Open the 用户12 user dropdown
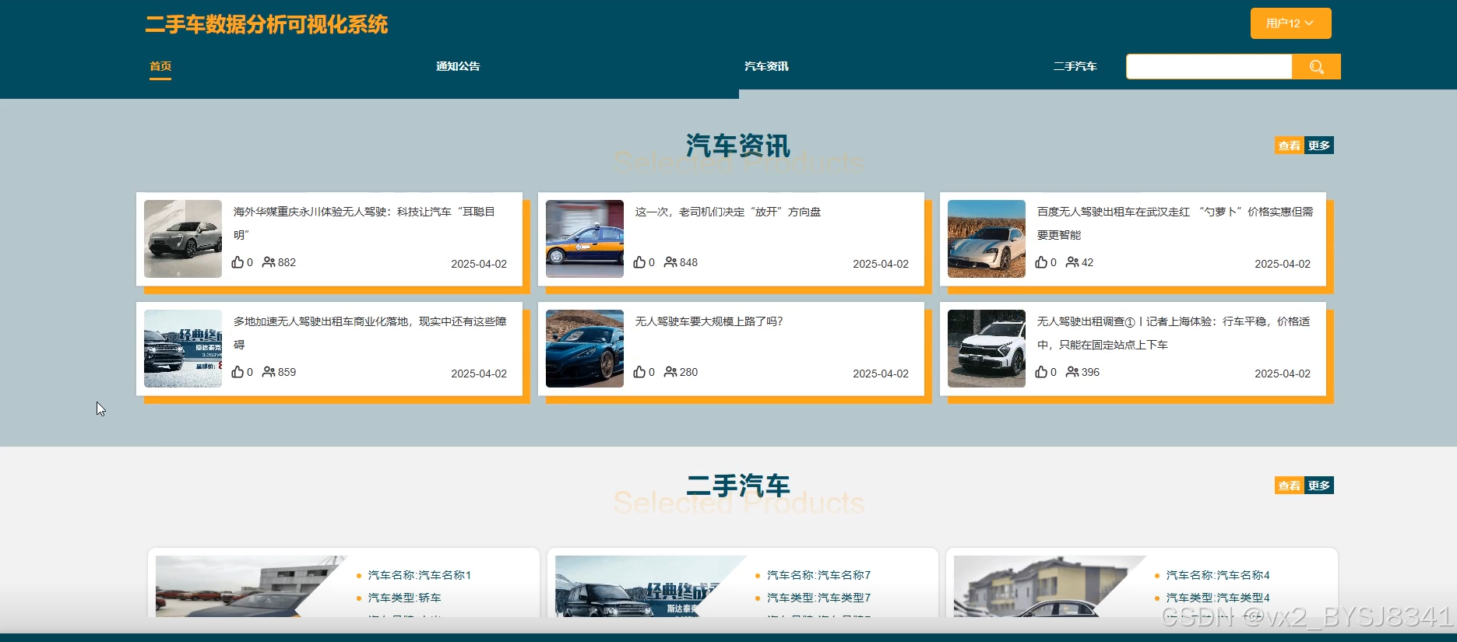This screenshot has width=1457, height=642. [x=1290, y=23]
